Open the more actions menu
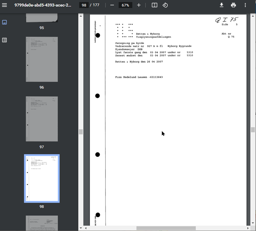 pos(246,5)
